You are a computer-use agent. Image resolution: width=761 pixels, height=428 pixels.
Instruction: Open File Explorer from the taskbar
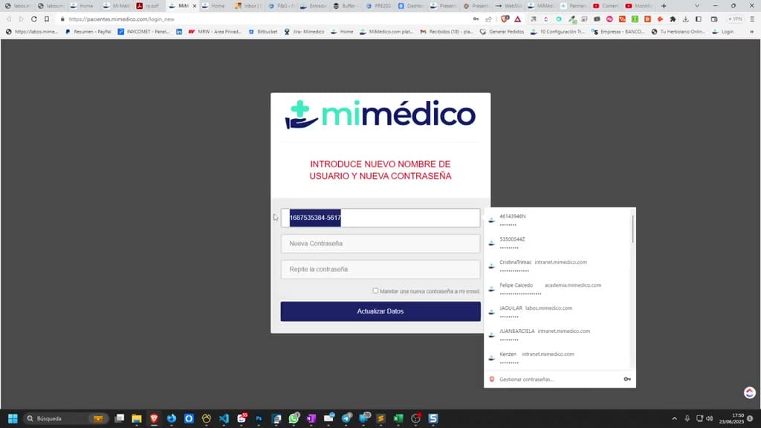coord(137,418)
